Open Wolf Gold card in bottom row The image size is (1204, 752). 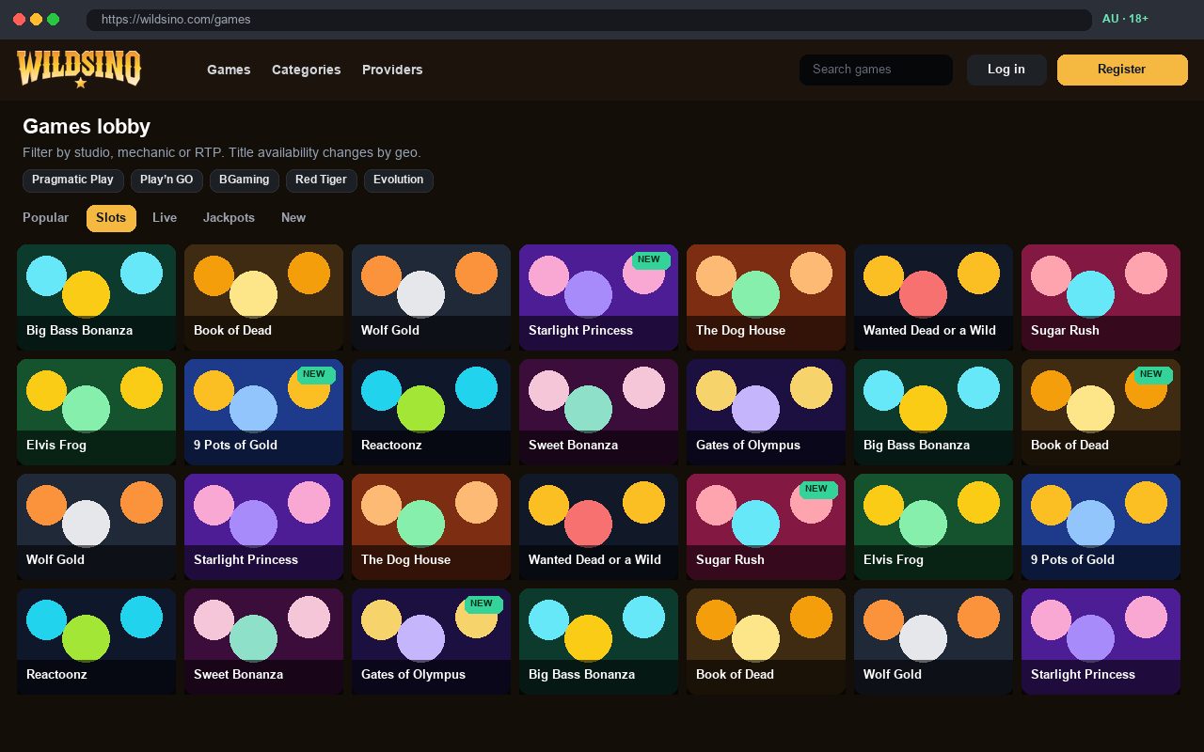[x=933, y=641]
